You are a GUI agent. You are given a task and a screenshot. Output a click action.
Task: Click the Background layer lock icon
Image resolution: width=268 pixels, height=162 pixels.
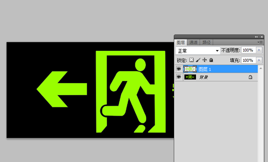[250, 77]
